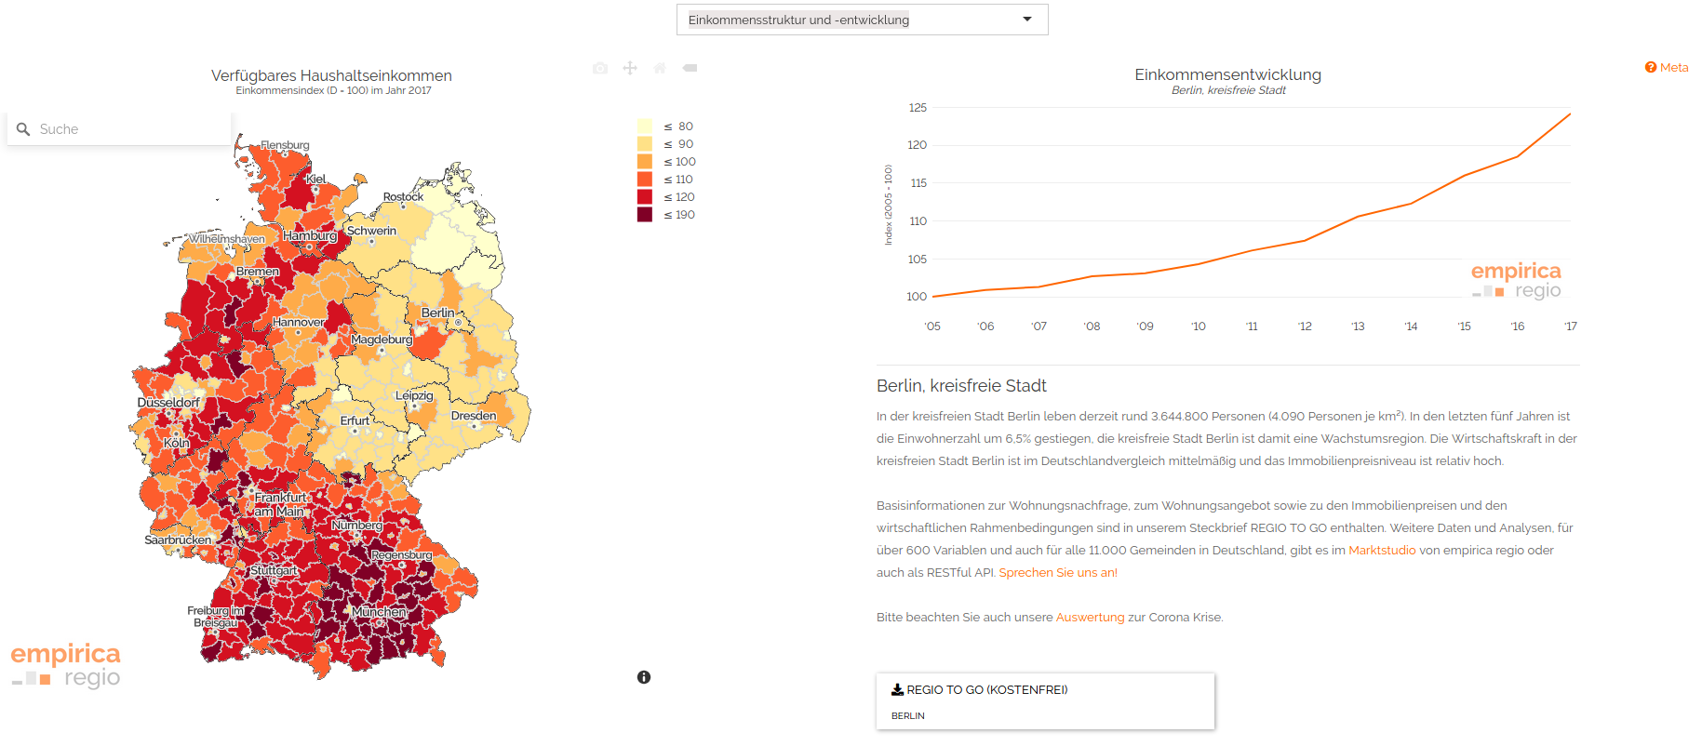This screenshot has width=1702, height=746.
Task: Click into the Suche search field
Action: tap(130, 129)
